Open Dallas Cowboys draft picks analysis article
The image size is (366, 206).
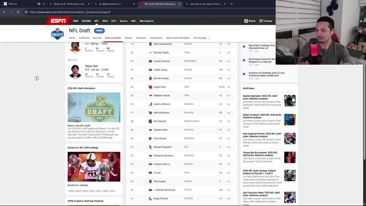262,116
